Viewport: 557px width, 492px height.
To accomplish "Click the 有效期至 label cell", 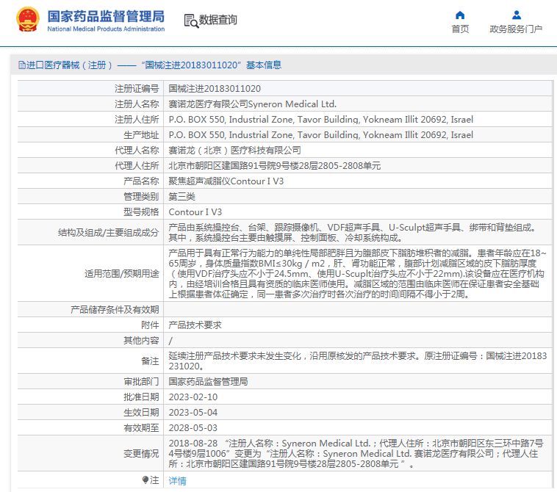I will (90, 428).
